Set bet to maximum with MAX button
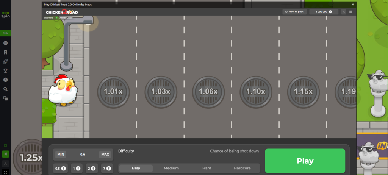This screenshot has height=175, width=388. [105, 155]
